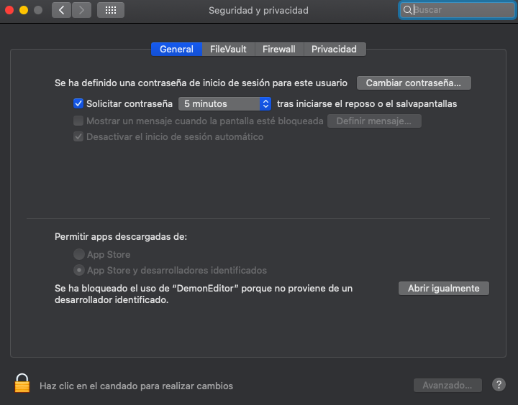Switch to the FileVault tab
The height and width of the screenshot is (405, 518).
pyautogui.click(x=228, y=49)
